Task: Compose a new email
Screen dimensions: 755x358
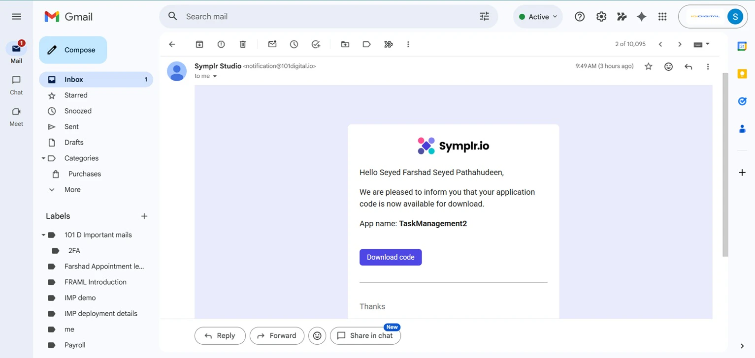Action: click(x=73, y=50)
